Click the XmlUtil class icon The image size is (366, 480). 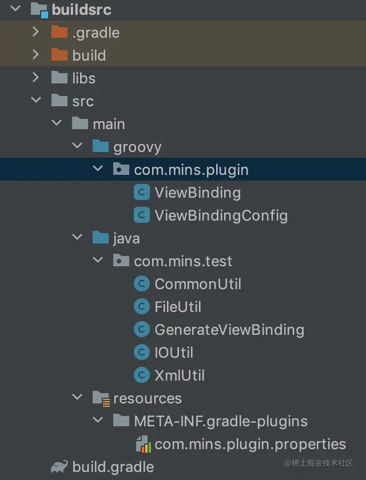(141, 375)
